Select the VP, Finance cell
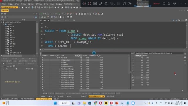This screenshot has height=106, width=188. 67,64
